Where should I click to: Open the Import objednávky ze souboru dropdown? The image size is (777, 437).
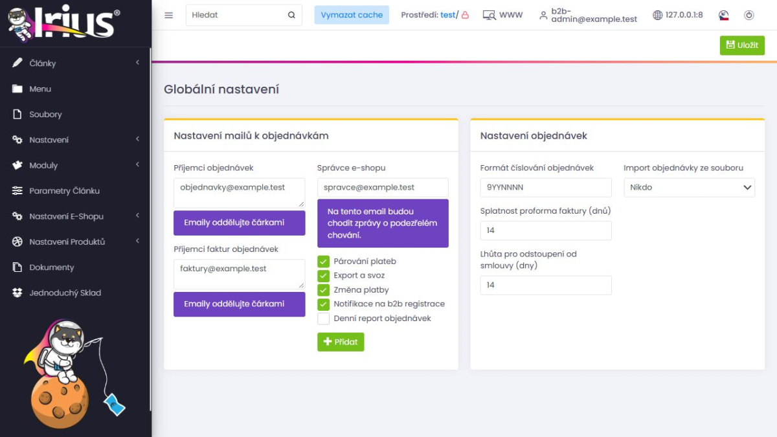coord(689,187)
